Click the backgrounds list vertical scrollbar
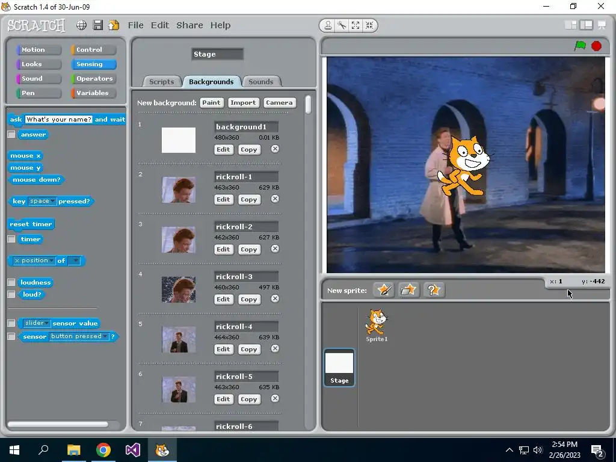 click(x=309, y=105)
